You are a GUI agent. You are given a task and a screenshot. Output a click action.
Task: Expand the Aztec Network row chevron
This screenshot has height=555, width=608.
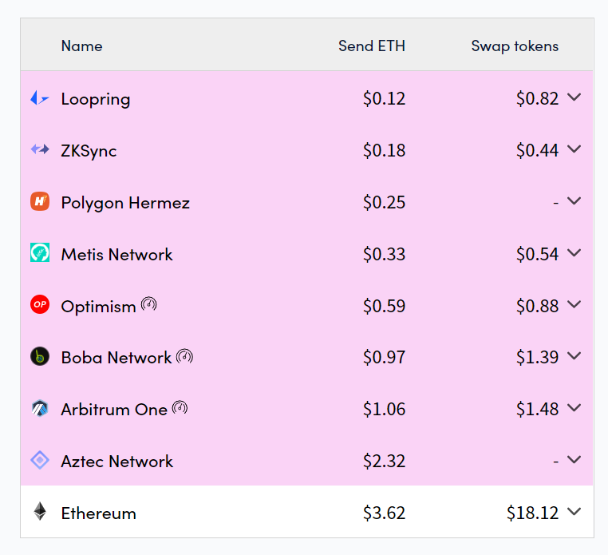click(574, 460)
